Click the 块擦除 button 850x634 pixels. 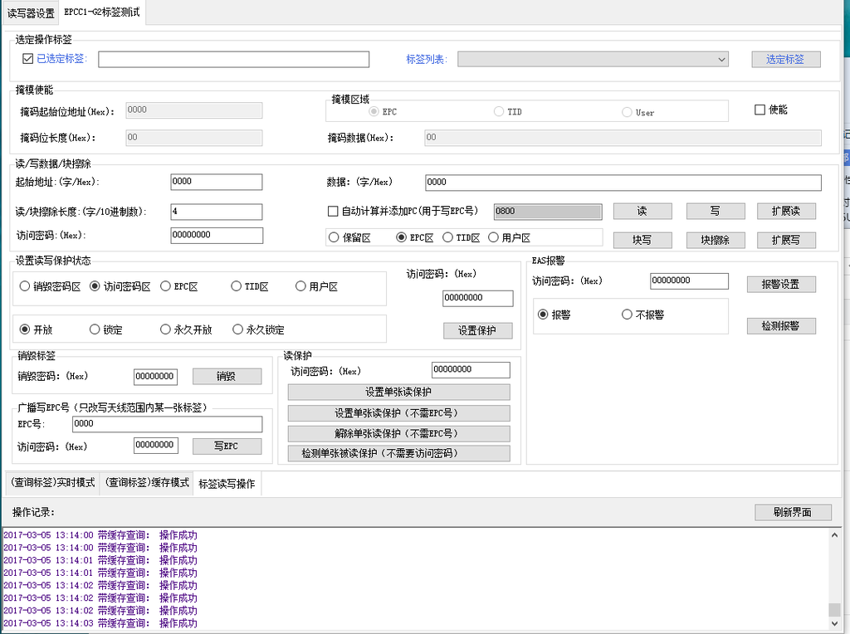(x=716, y=240)
